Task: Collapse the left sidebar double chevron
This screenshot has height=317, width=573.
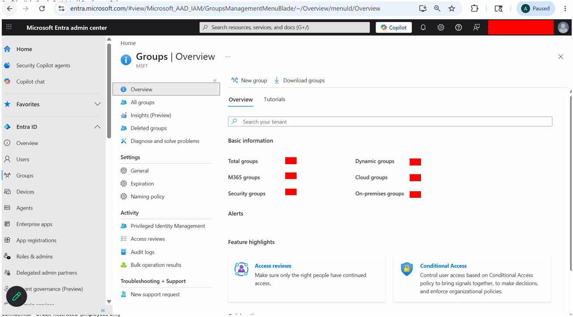Action: (103, 310)
